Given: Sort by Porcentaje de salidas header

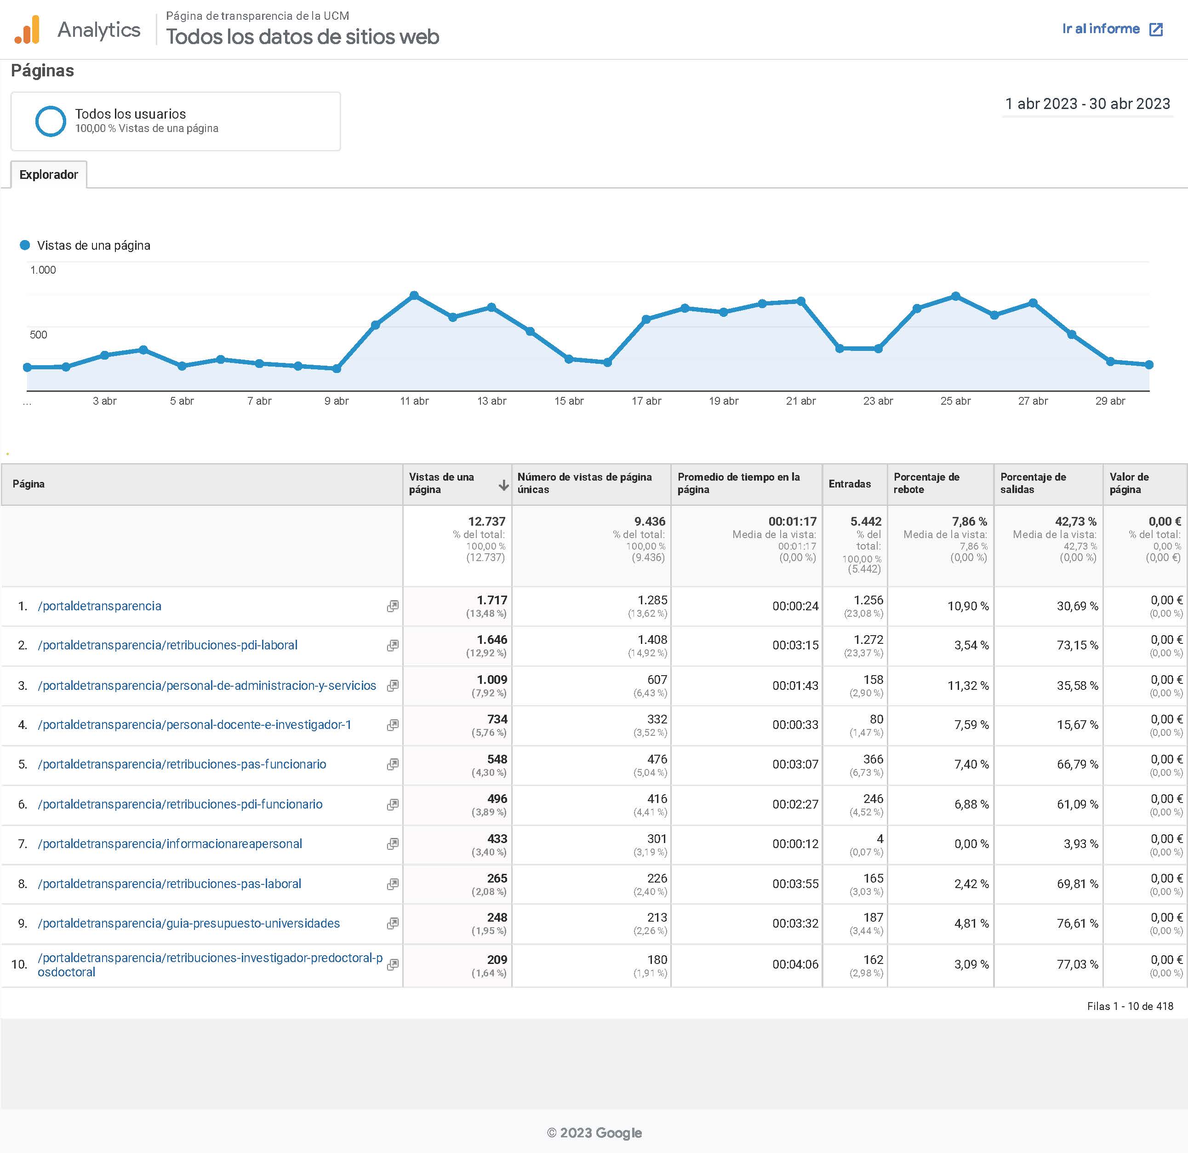Looking at the screenshot, I should tap(1049, 484).
